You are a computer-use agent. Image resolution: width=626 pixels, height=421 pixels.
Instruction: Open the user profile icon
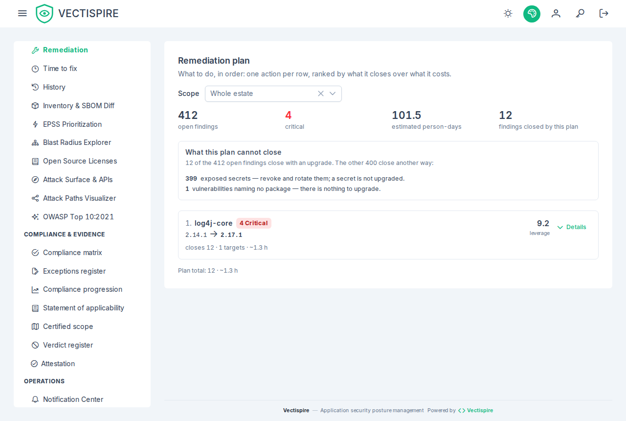point(556,14)
